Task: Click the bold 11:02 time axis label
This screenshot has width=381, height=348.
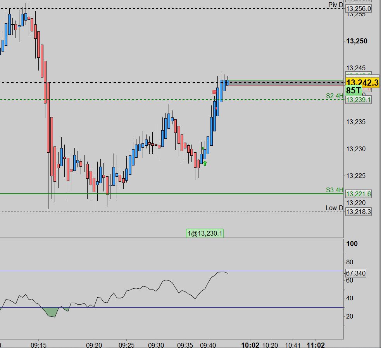Action: tap(315, 345)
